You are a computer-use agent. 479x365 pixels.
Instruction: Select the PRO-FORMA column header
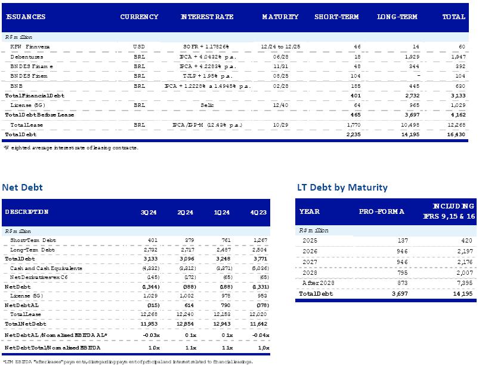[382, 211]
